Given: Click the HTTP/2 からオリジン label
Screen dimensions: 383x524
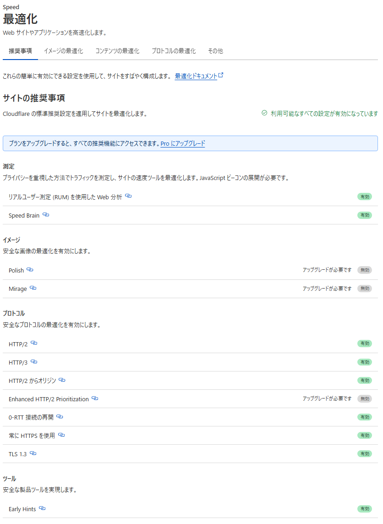Looking at the screenshot, I should 33,381.
